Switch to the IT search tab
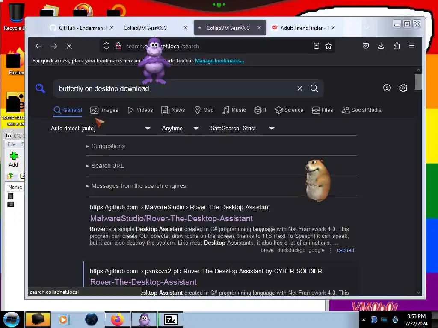Screen dimensions: 438x328 (260, 110)
